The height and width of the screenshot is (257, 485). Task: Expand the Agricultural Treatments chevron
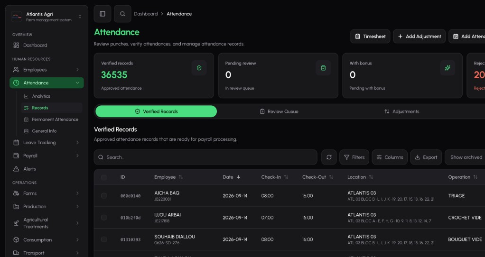pyautogui.click(x=77, y=223)
